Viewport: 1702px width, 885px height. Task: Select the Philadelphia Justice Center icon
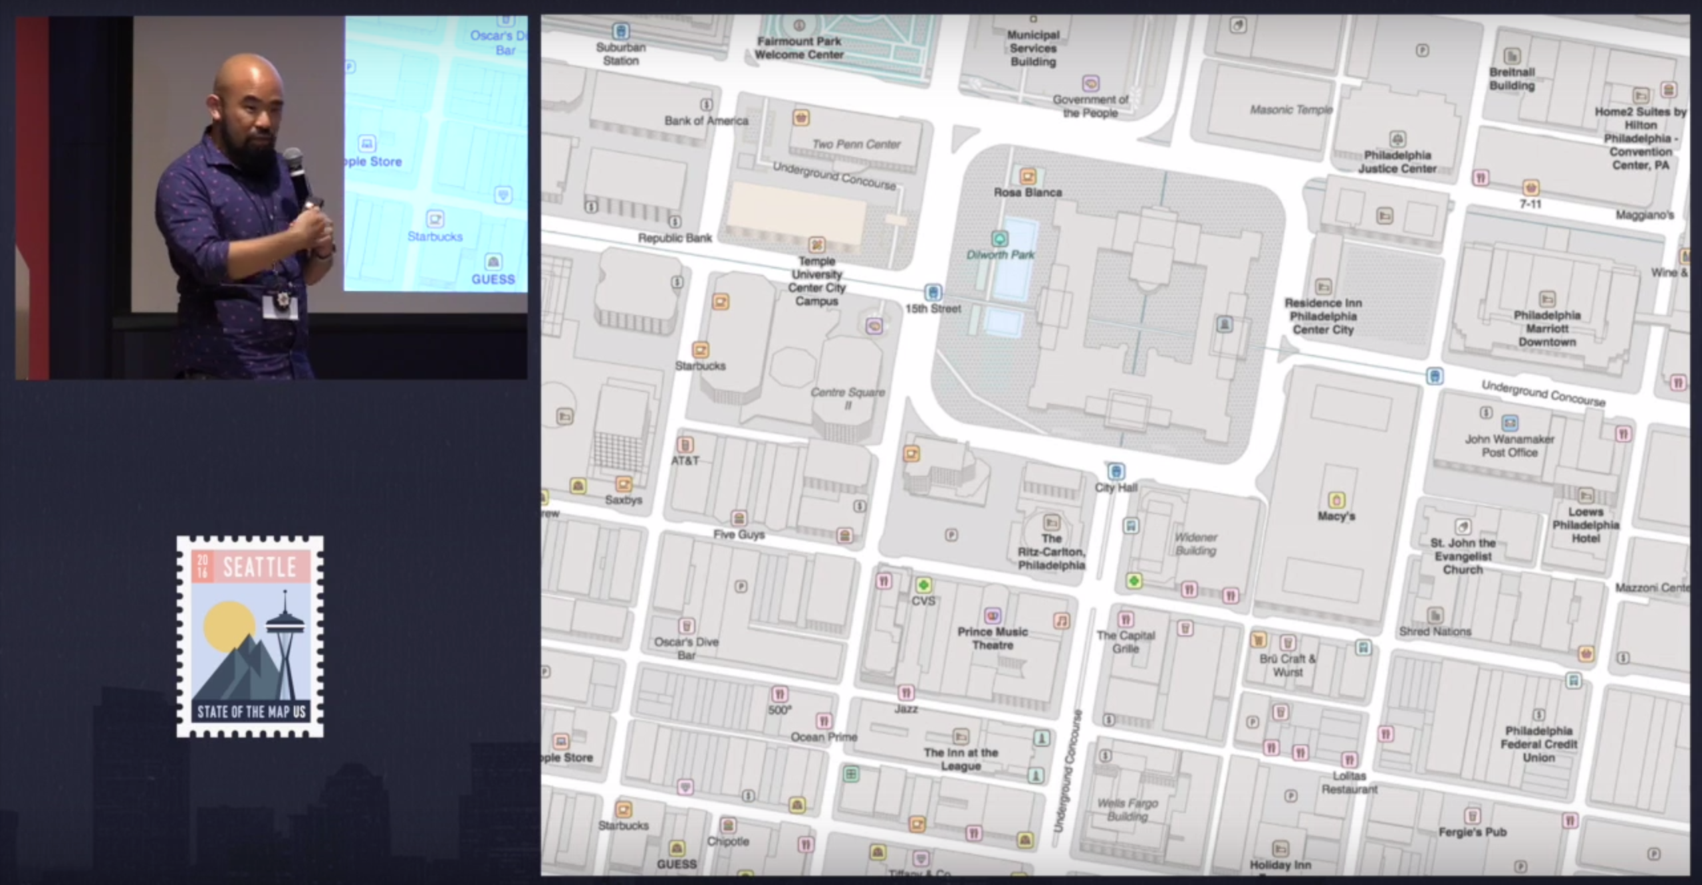click(x=1398, y=139)
